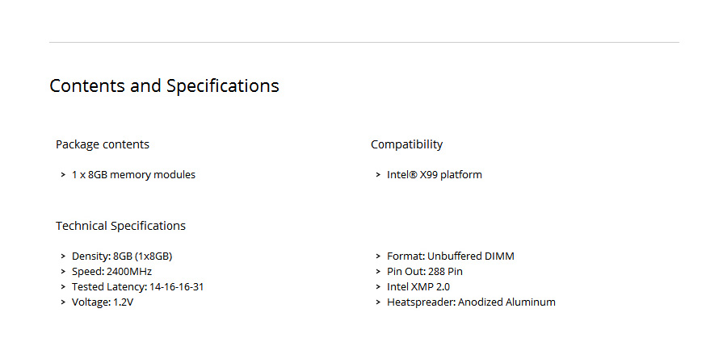Image resolution: width=727 pixels, height=346 pixels.
Task: Click the bullet arrow next to Density
Action: pos(63,256)
